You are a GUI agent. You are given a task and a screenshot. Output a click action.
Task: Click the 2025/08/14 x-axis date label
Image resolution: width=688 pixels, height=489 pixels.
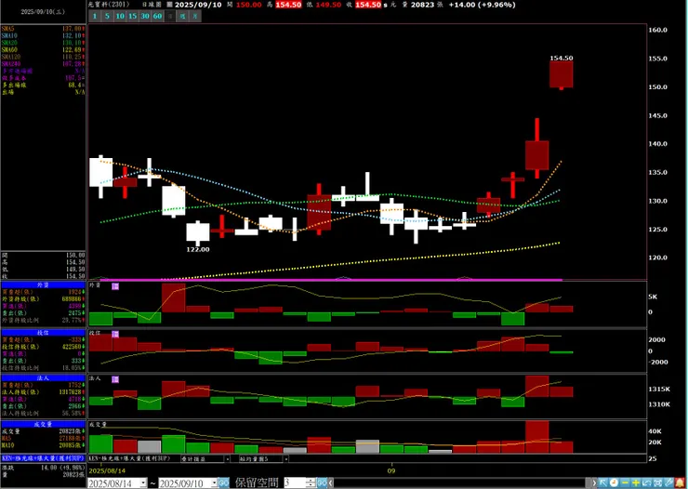pos(107,470)
